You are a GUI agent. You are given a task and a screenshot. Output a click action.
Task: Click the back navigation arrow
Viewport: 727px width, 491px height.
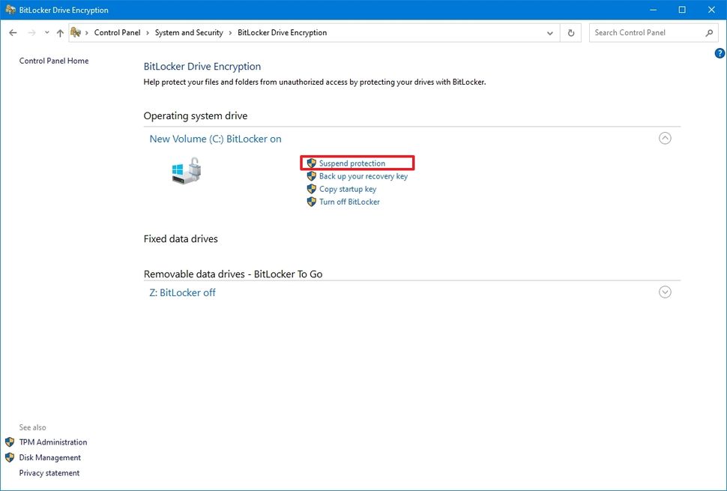(x=13, y=33)
